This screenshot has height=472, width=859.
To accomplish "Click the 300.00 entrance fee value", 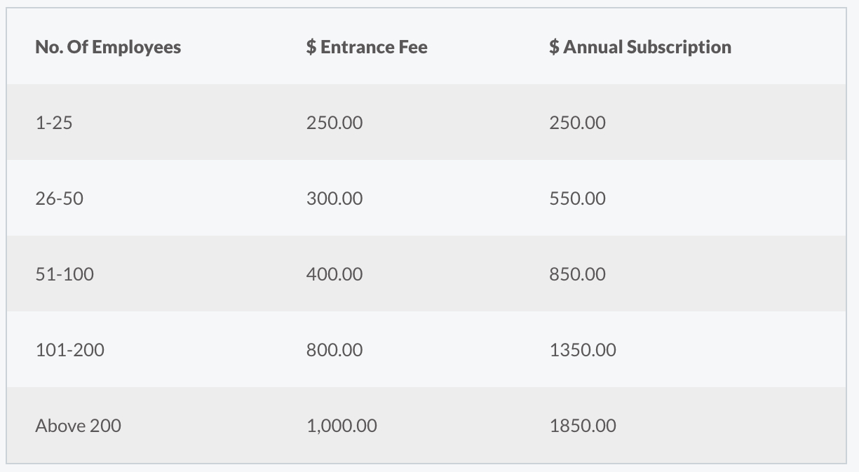I will pyautogui.click(x=334, y=198).
